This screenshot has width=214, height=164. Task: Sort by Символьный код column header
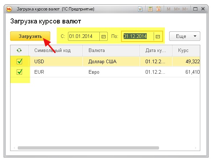click(55, 51)
